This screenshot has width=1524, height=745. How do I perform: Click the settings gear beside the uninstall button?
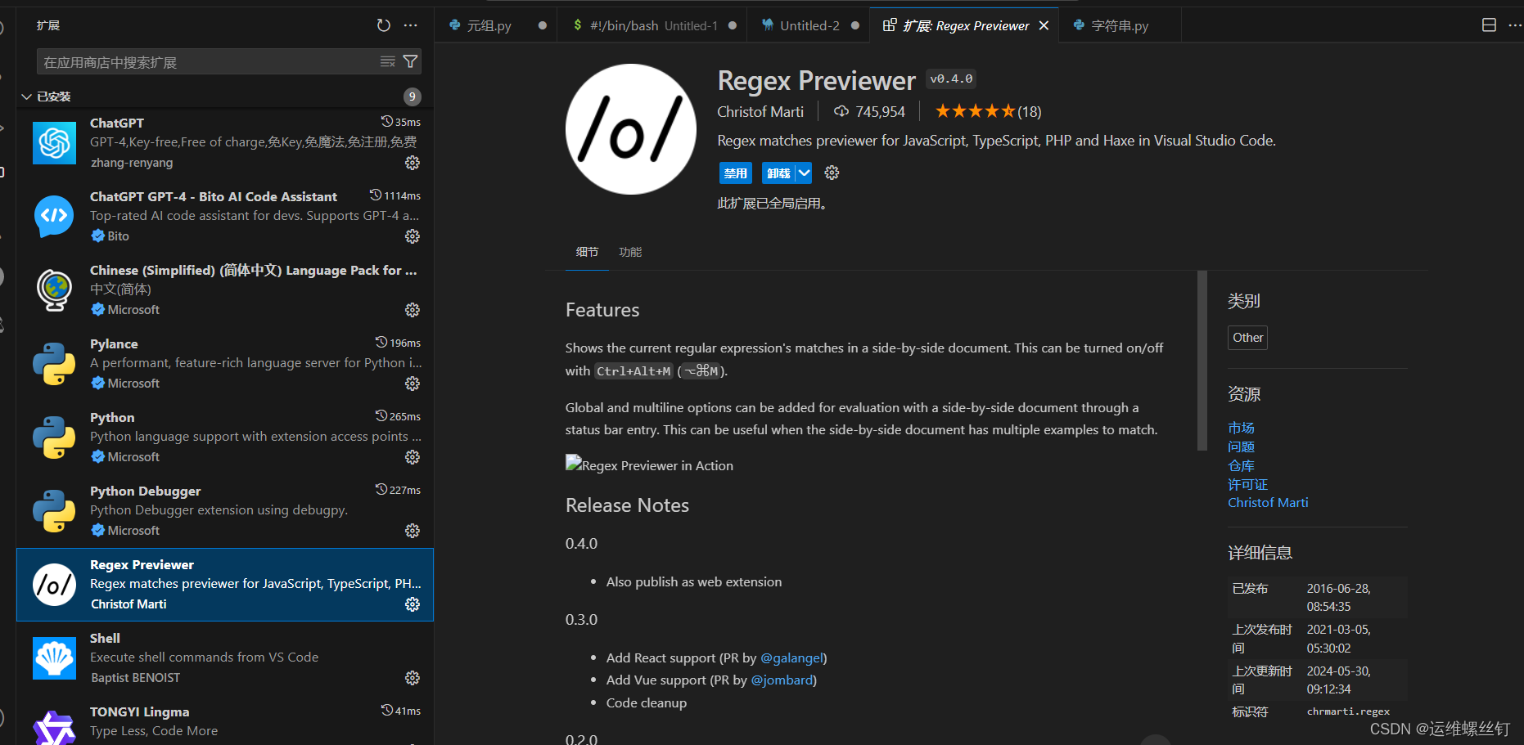coord(832,173)
